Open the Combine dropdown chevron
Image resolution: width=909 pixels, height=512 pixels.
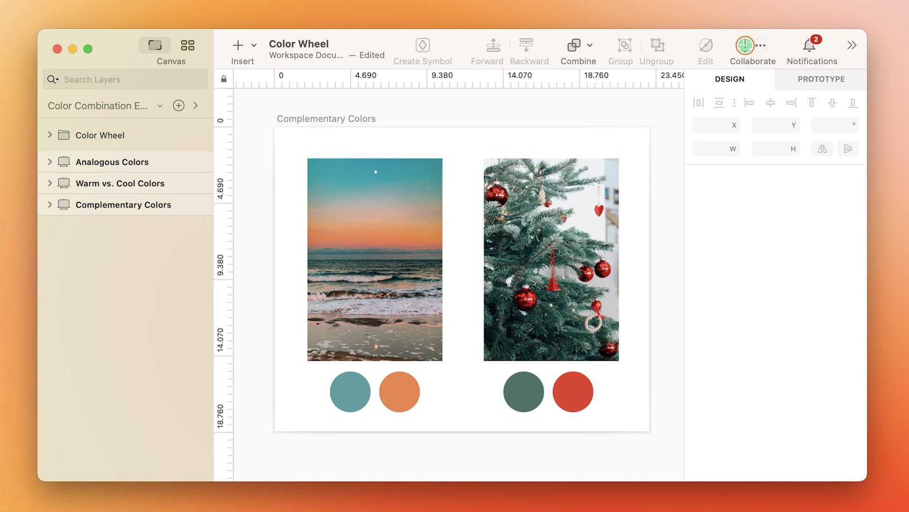click(590, 44)
